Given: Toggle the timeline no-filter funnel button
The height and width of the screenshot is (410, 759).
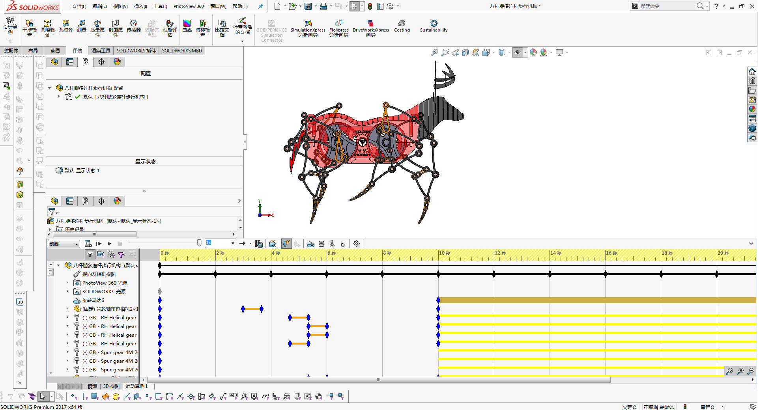Looking at the screenshot, I should 90,254.
